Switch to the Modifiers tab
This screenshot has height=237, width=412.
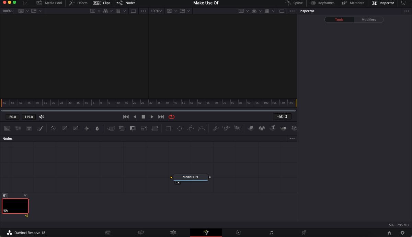pos(368,20)
